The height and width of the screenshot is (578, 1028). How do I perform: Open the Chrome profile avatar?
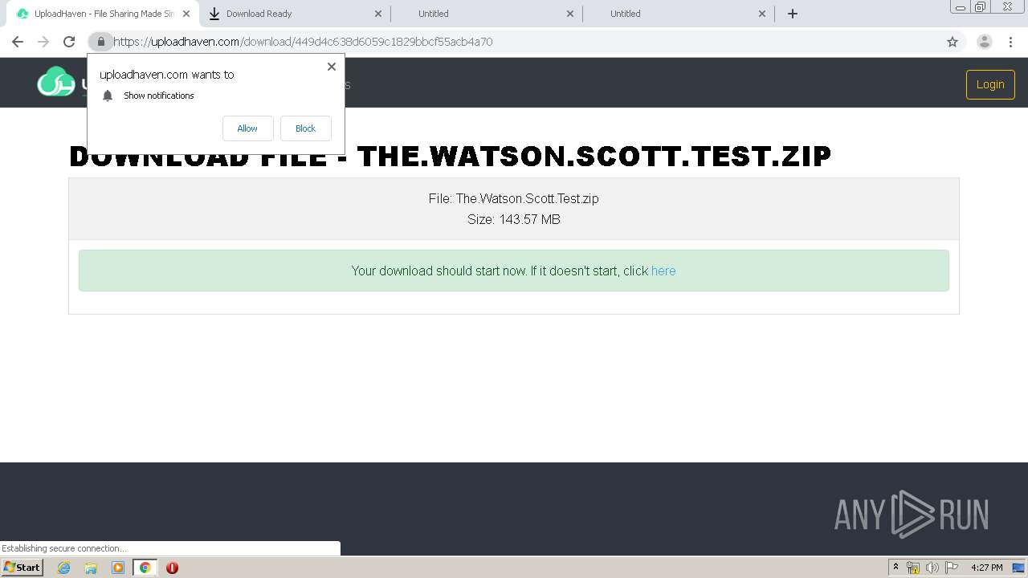click(985, 42)
